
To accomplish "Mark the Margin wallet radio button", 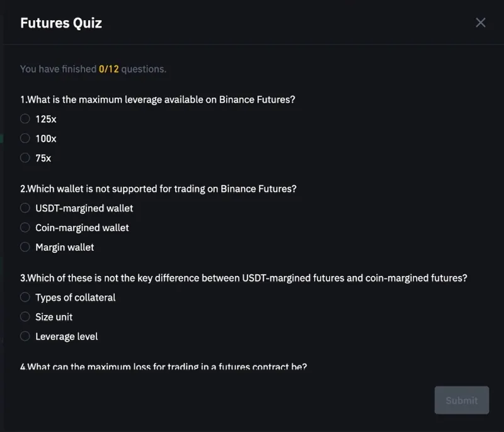I will click(x=25, y=247).
